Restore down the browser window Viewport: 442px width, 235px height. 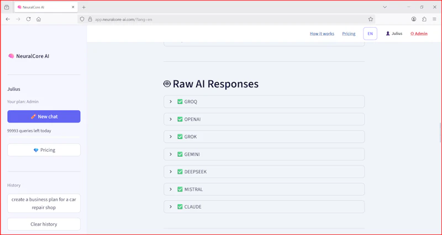tap(422, 7)
